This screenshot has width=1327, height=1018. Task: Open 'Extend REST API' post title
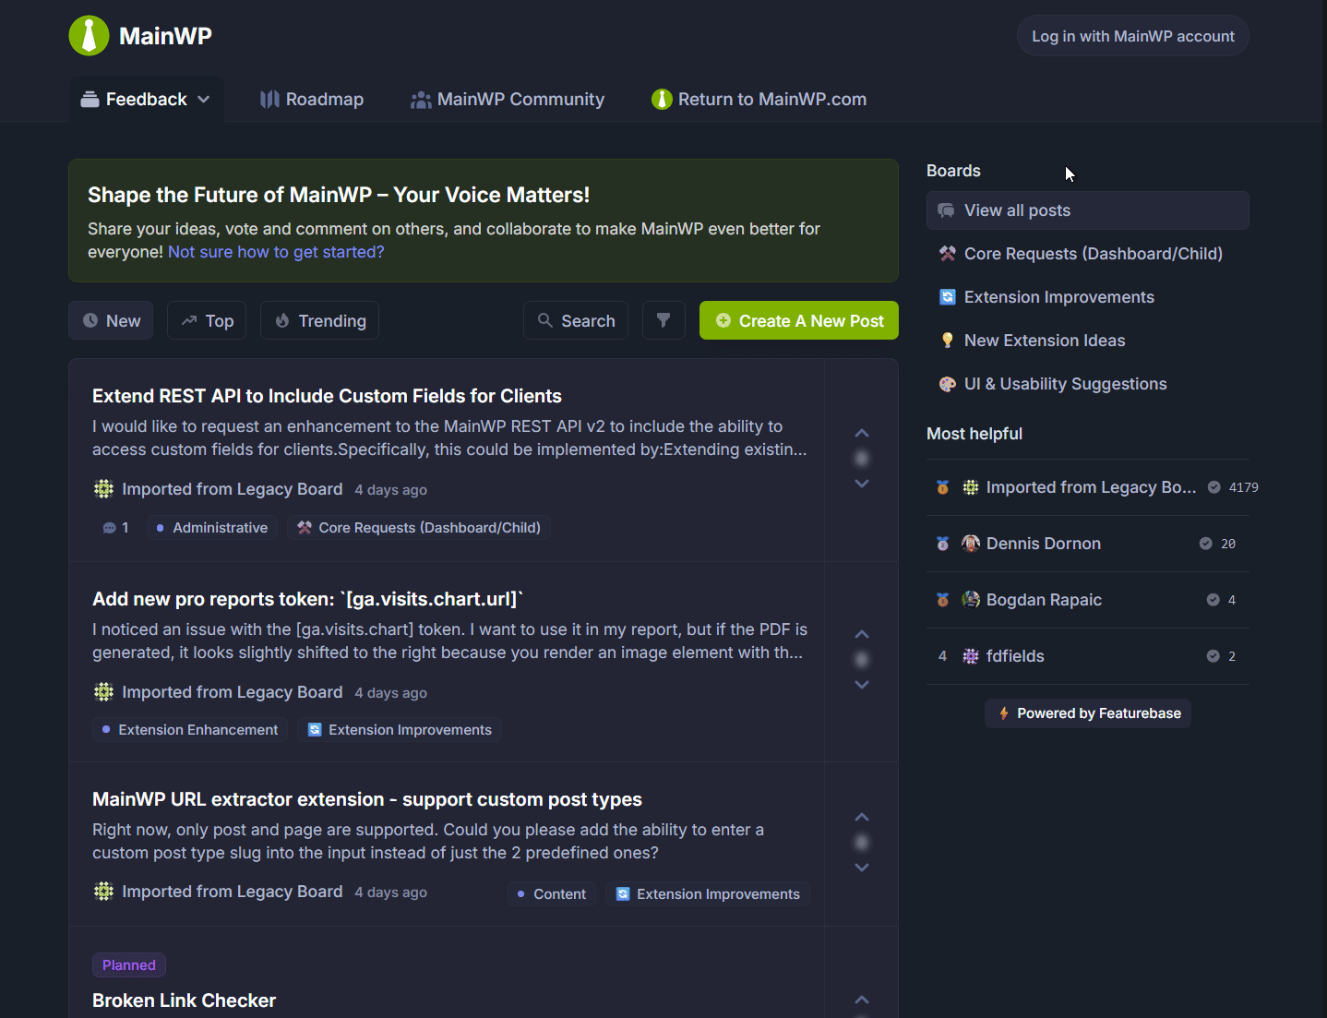click(327, 396)
